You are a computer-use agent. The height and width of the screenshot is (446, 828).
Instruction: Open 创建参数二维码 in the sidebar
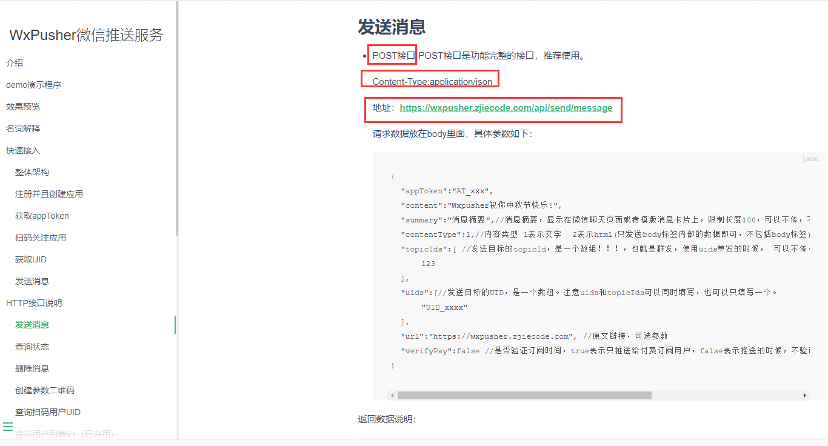(45, 390)
